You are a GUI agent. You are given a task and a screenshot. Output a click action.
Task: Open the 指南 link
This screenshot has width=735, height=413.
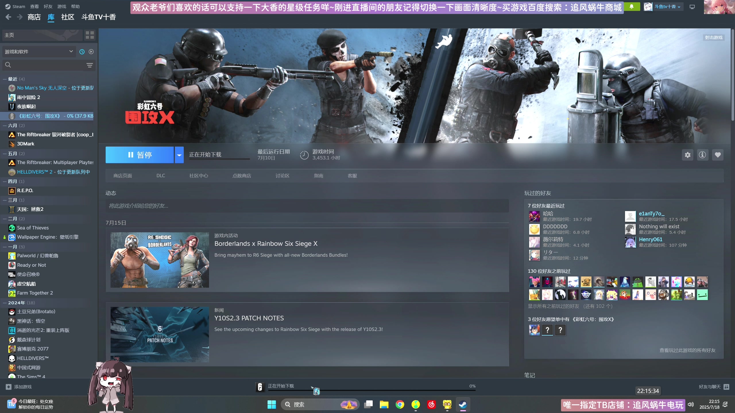tap(319, 176)
